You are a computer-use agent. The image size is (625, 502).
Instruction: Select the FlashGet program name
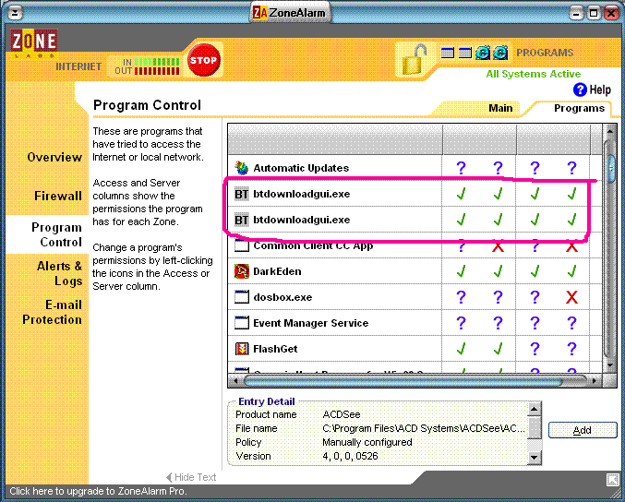[275, 349]
